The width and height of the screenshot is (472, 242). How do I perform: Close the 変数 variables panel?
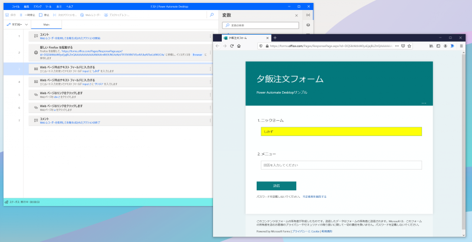point(297,16)
